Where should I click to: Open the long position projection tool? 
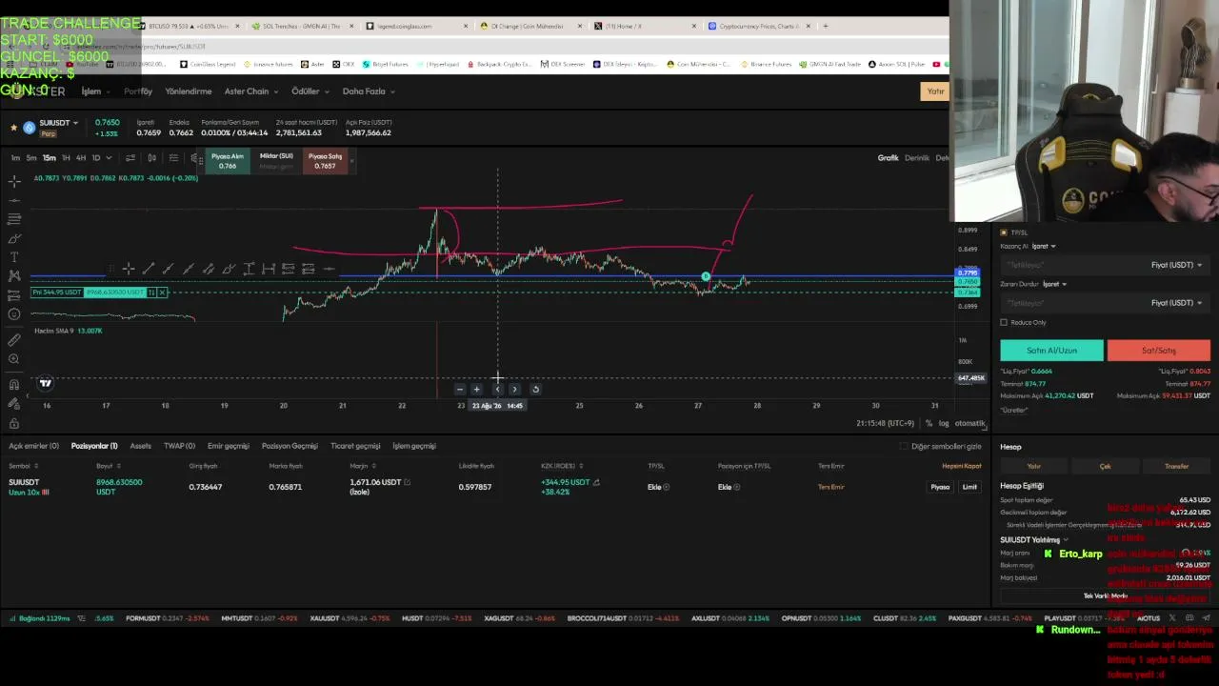click(14, 295)
